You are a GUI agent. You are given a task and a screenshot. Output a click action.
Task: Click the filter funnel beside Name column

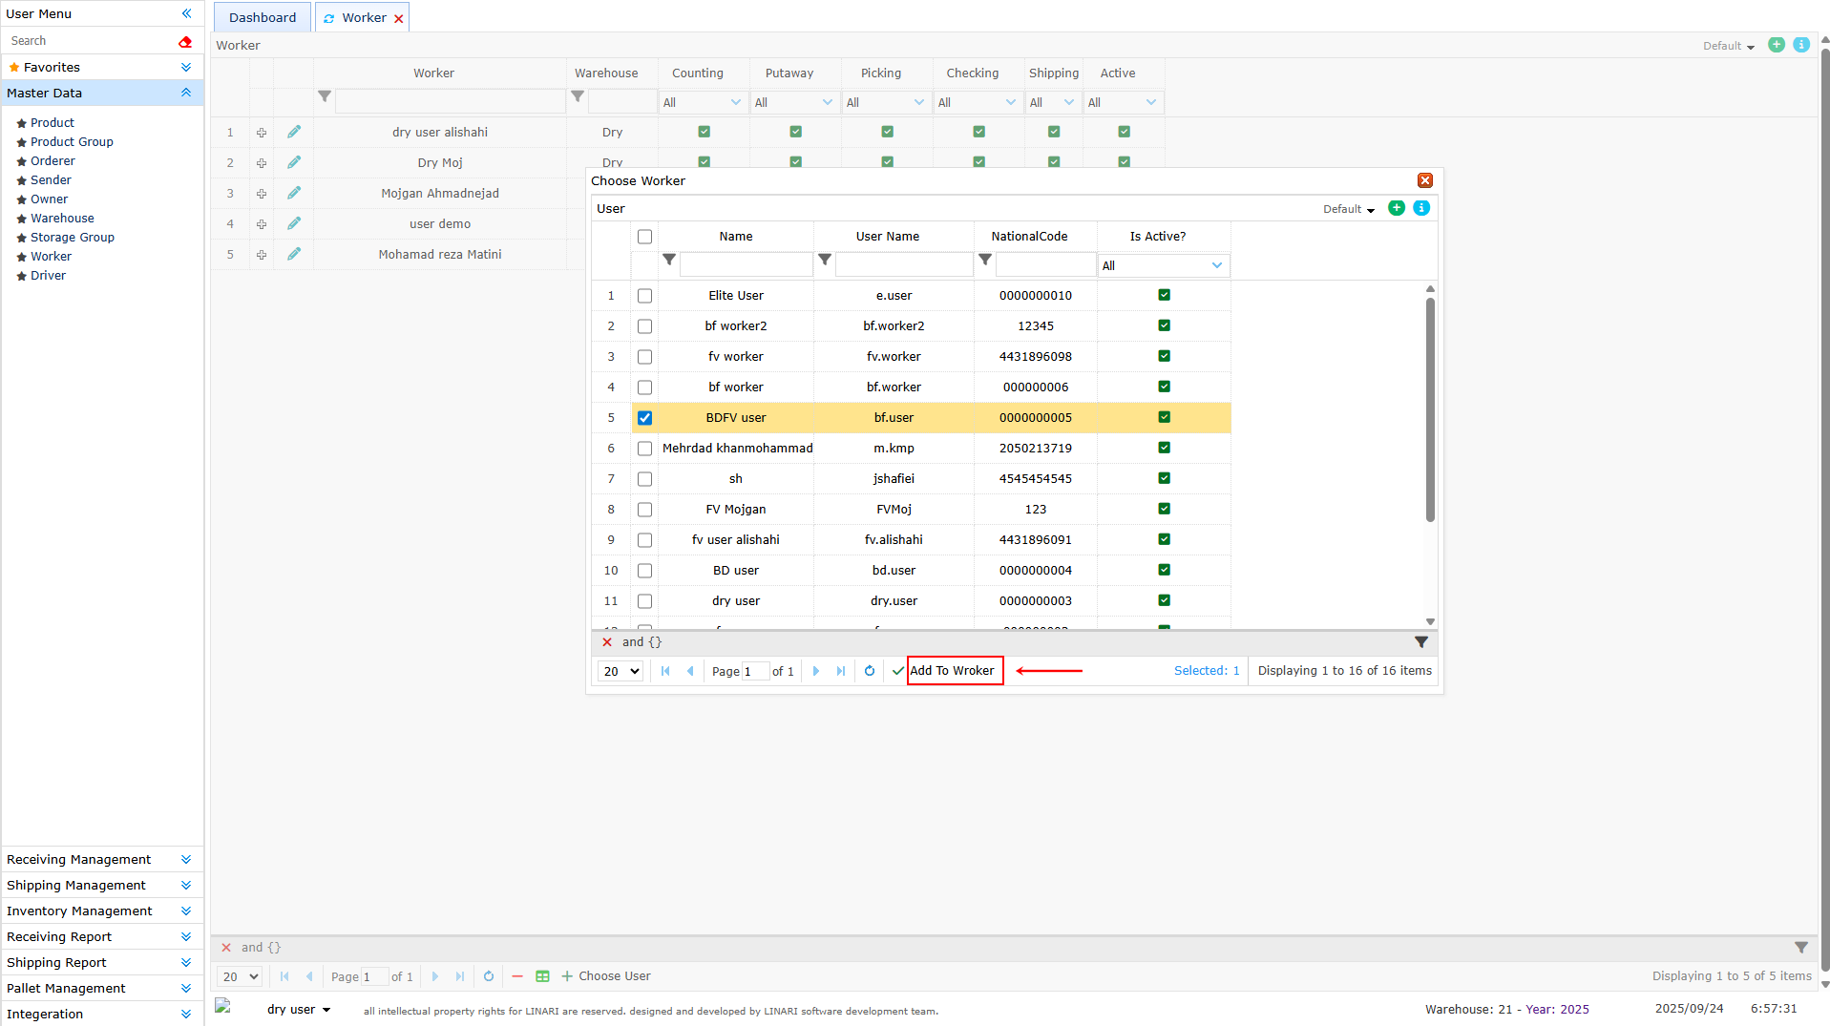(x=669, y=260)
